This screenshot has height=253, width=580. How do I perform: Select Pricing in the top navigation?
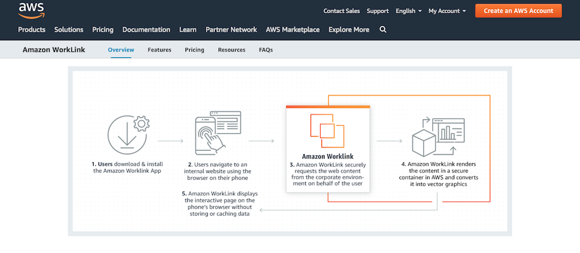103,30
